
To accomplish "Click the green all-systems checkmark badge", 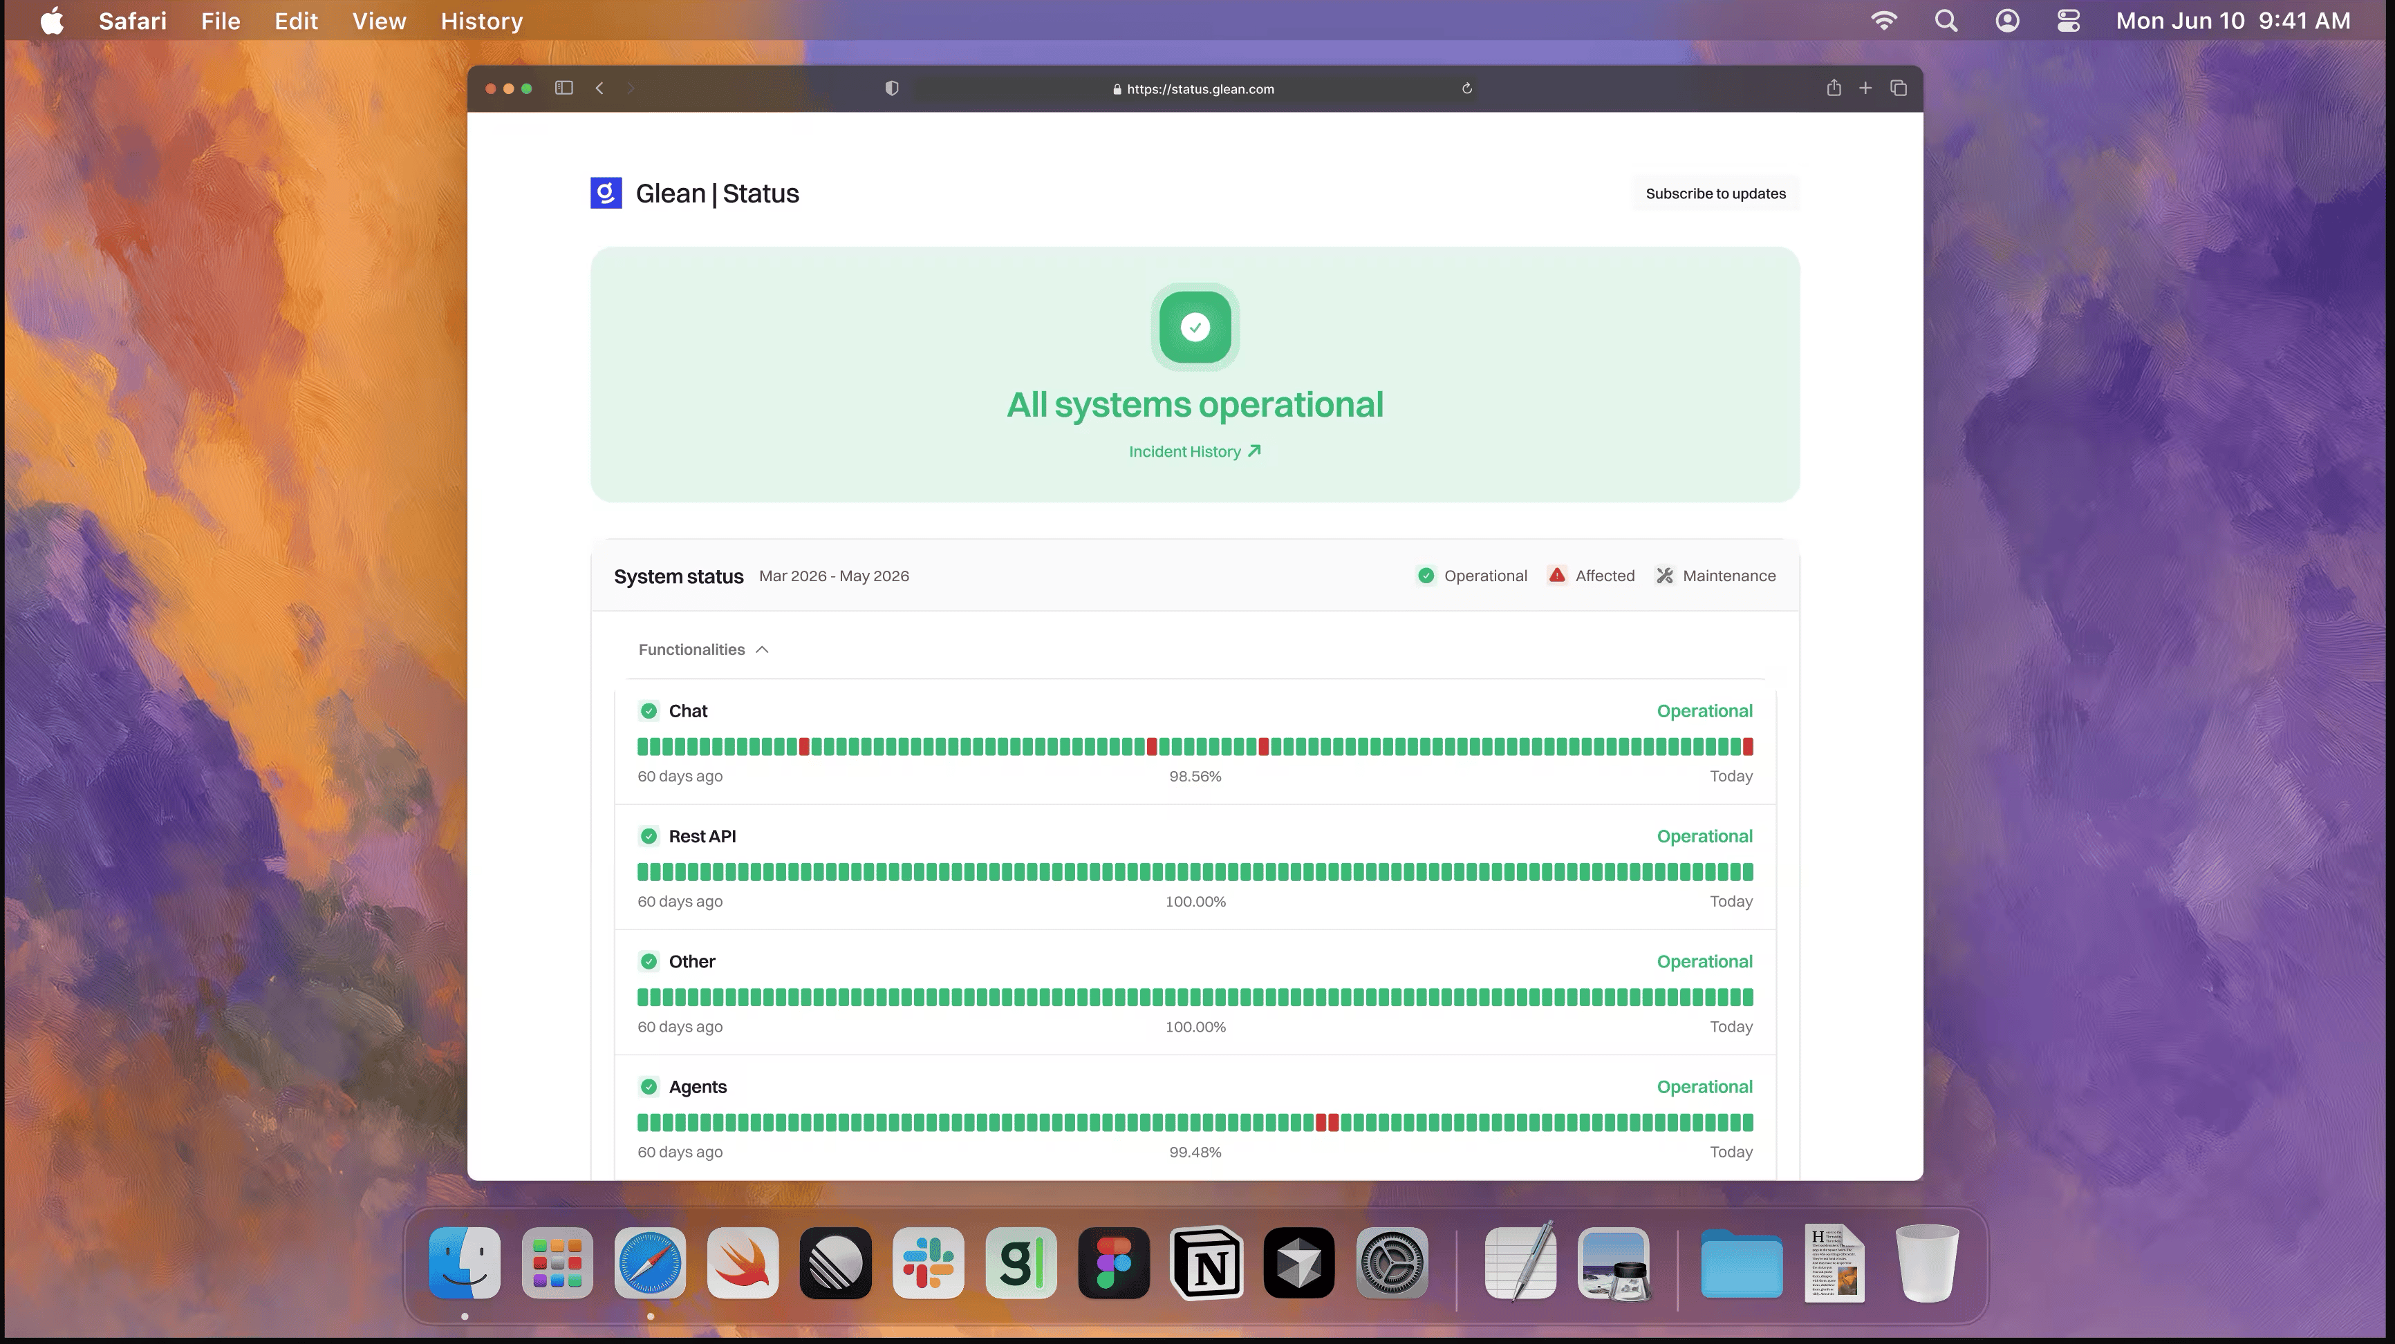I will [x=1195, y=326].
